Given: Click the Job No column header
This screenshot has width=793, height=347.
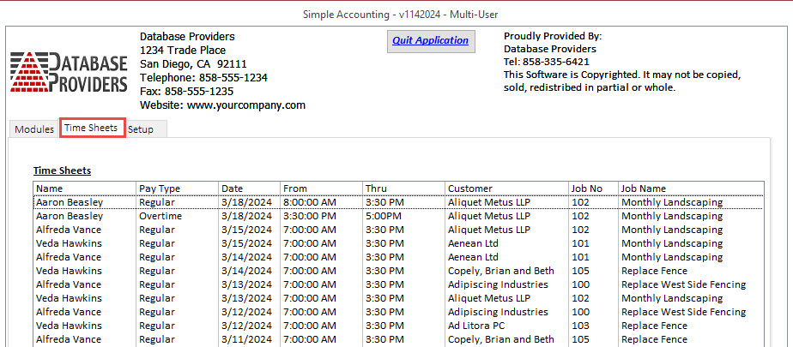Looking at the screenshot, I should pyautogui.click(x=586, y=188).
